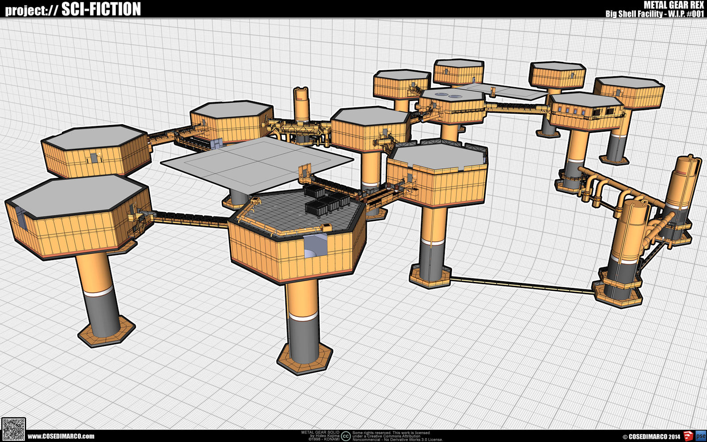This screenshot has height=442, width=707.
Task: Click the copyright symbol next to COSEDIMARCO 2014
Action: [625, 436]
